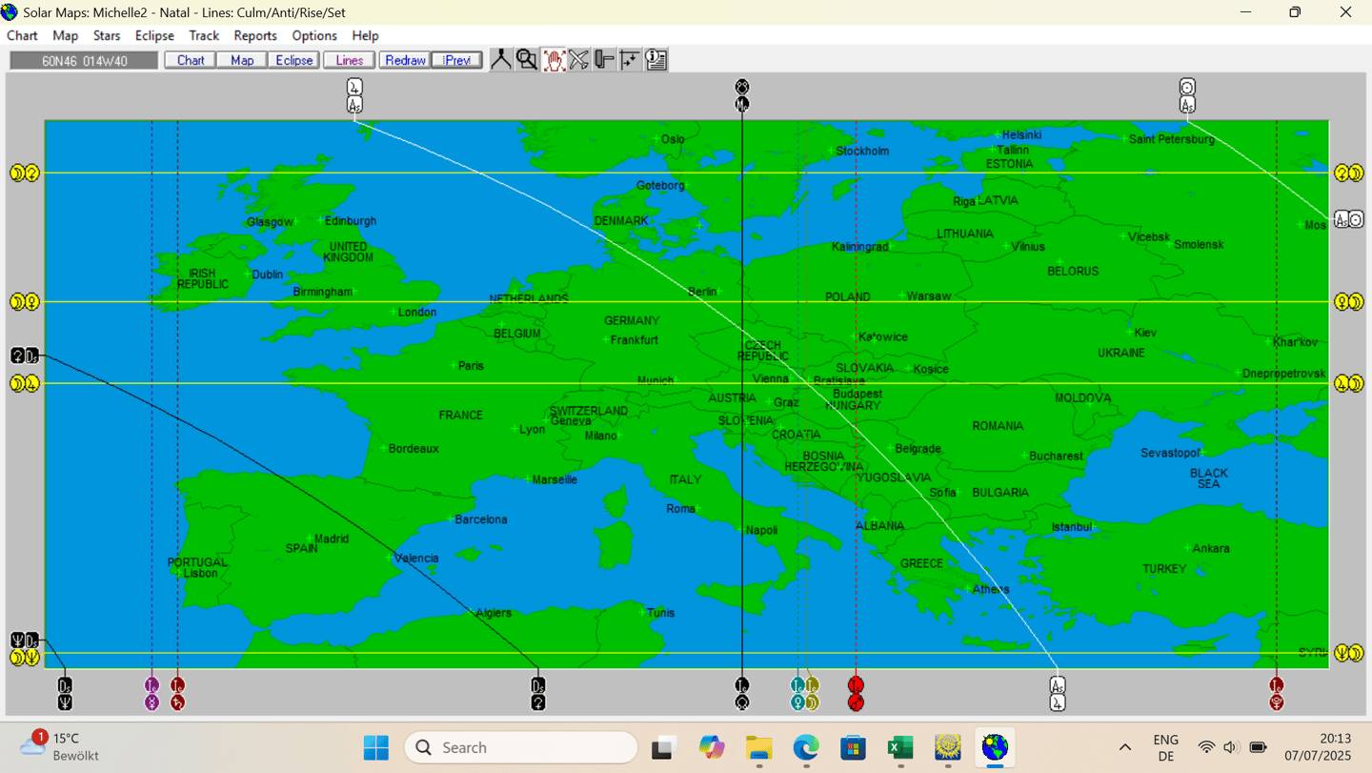Select the line pointer tool icon
The image size is (1372, 773).
[604, 59]
